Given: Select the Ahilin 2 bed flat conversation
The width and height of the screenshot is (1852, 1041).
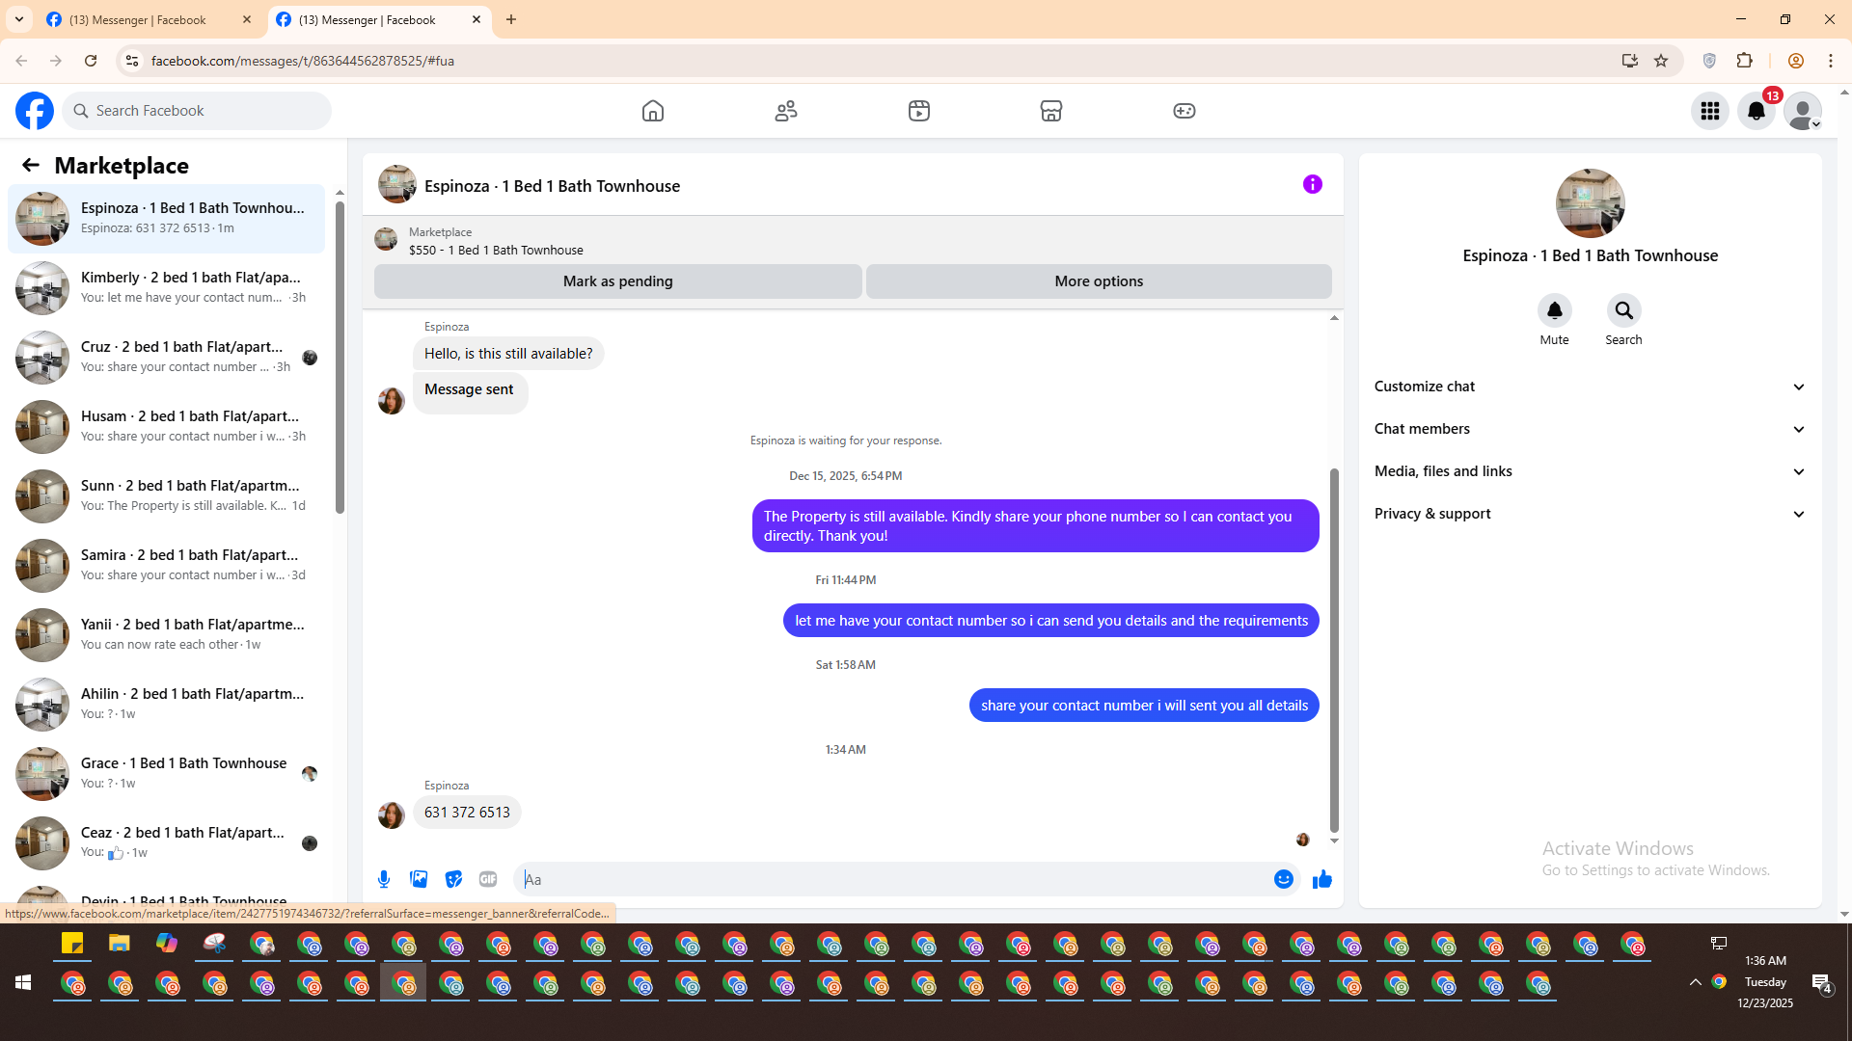Looking at the screenshot, I should tap(167, 705).
